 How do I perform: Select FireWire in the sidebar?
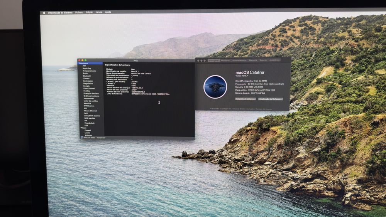(x=86, y=91)
